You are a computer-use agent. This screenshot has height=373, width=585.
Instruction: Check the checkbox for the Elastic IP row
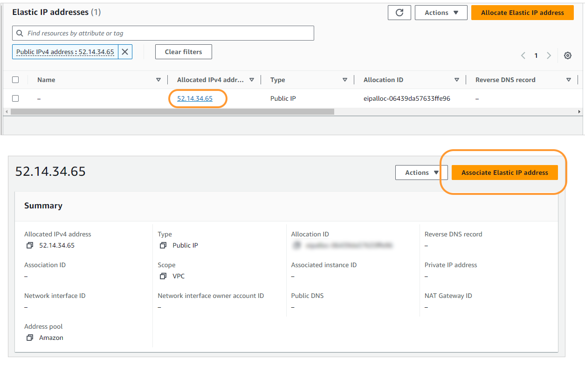click(15, 98)
